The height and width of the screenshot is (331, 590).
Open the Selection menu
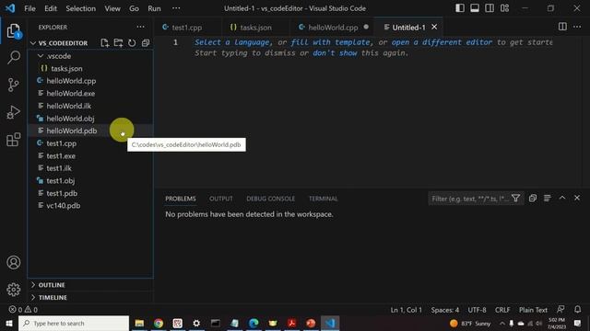pyautogui.click(x=80, y=8)
